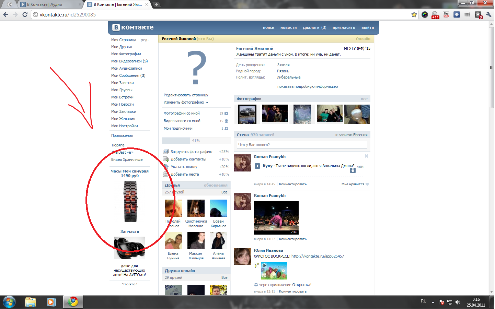Image resolution: width=495 pixels, height=309 pixels.
Task: Expand 'показать подробную информацию'
Action: (308, 87)
